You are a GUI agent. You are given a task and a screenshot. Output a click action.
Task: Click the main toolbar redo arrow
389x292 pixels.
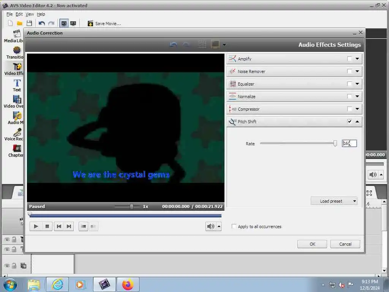(51, 23)
